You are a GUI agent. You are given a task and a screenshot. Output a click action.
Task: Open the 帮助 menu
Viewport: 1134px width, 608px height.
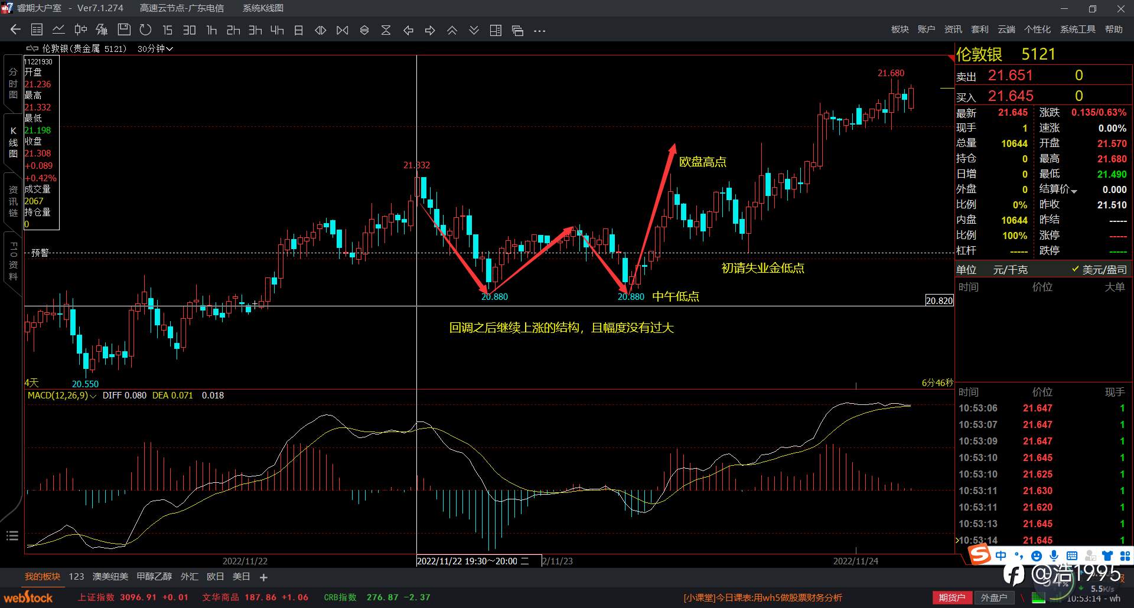pyautogui.click(x=1114, y=30)
